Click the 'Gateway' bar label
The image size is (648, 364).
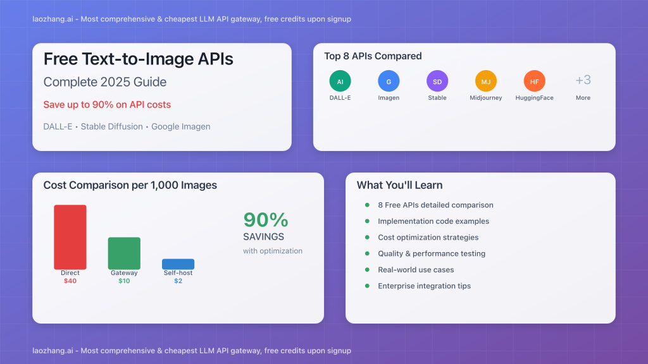[124, 273]
